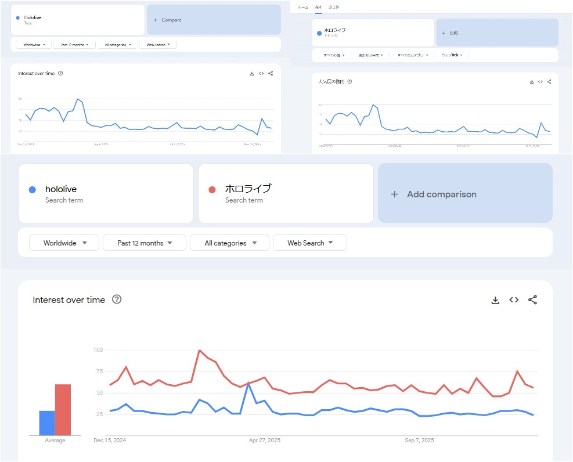
Task: Open the large All categories dropdown
Action: coord(229,243)
